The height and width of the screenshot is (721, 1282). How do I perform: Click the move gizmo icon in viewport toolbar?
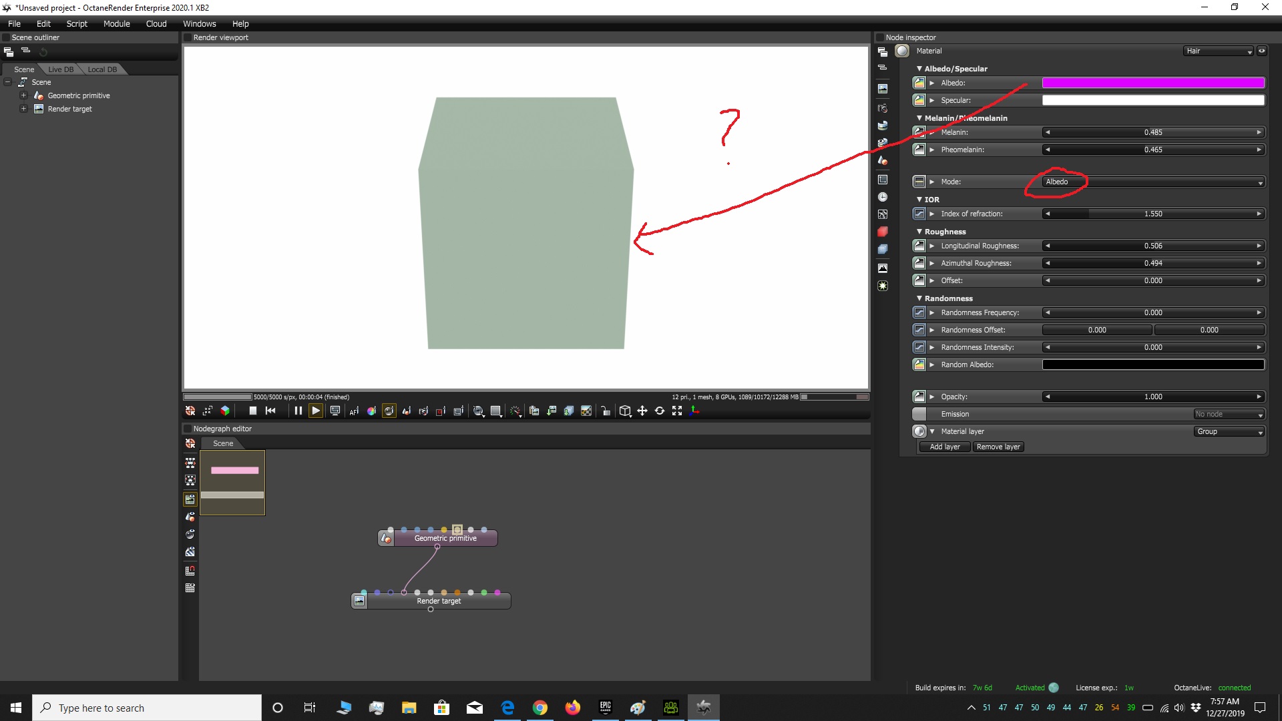pos(642,411)
